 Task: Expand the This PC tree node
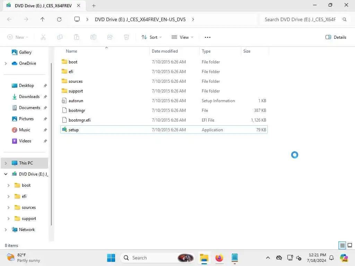click(x=6, y=163)
